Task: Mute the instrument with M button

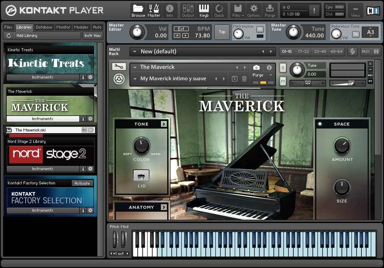Action: [x=283, y=81]
